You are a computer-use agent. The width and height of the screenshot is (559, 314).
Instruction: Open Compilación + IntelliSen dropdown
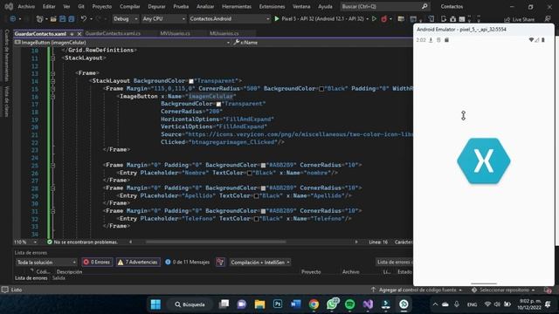tap(260, 262)
